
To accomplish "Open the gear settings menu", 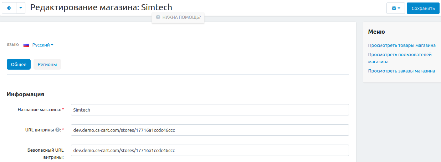I will point(395,8).
